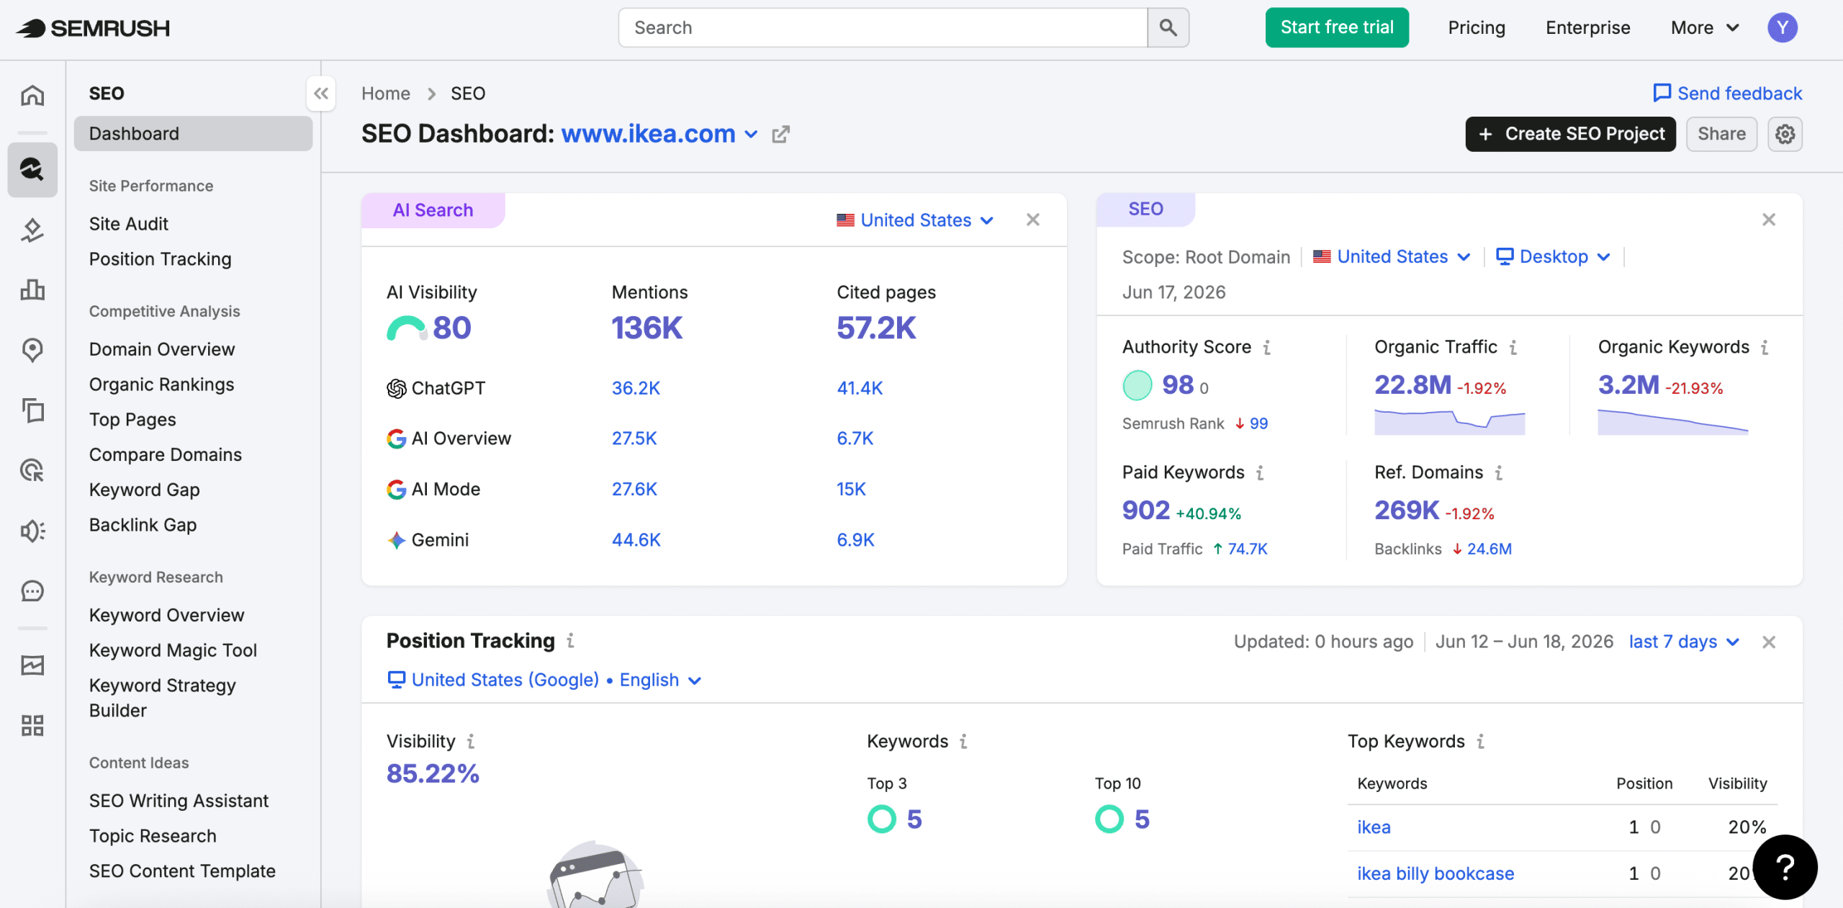Click Visibility value 85.22%
Viewport: 1843px width, 908px height.
click(x=433, y=774)
